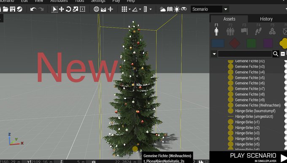This screenshot has width=287, height=163.
Task: Save scenario with the floppy disk icon
Action: pos(13,9)
